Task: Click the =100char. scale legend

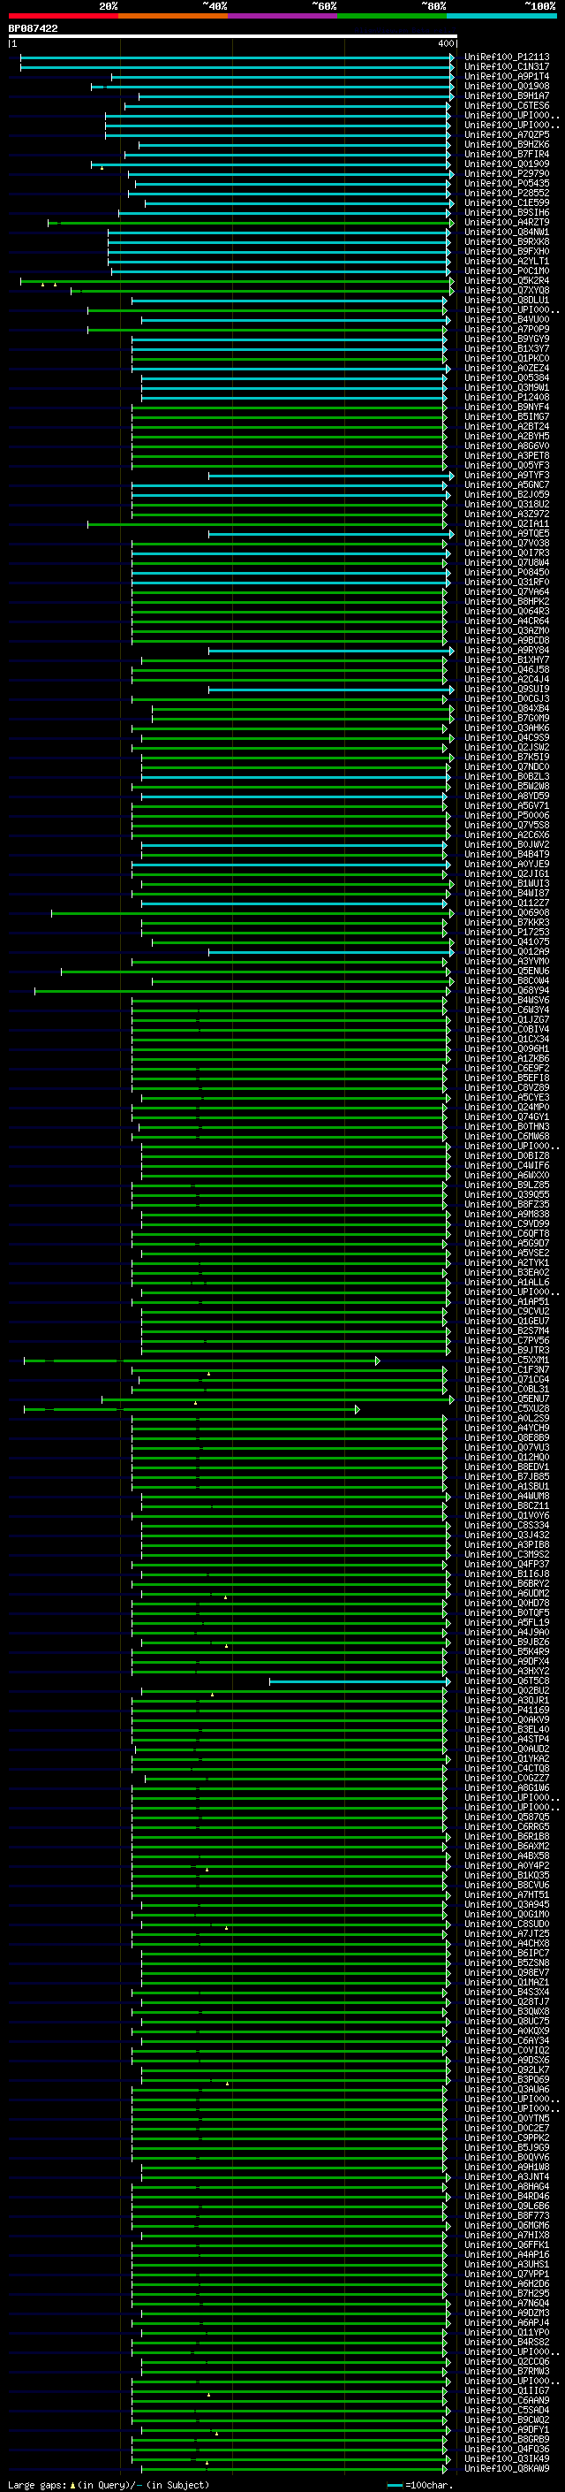Action: click(x=420, y=2484)
